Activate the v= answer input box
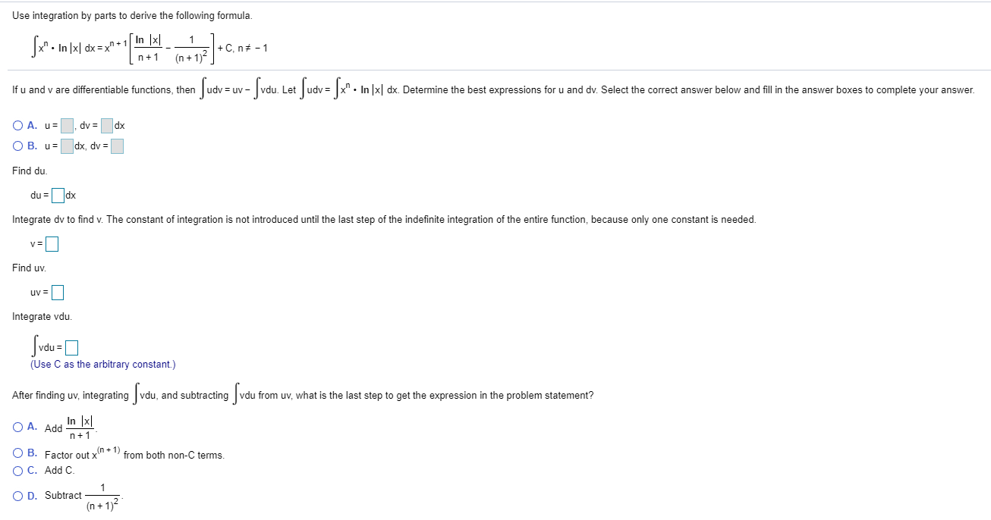Screen dimensions: 991x520 pos(52,244)
